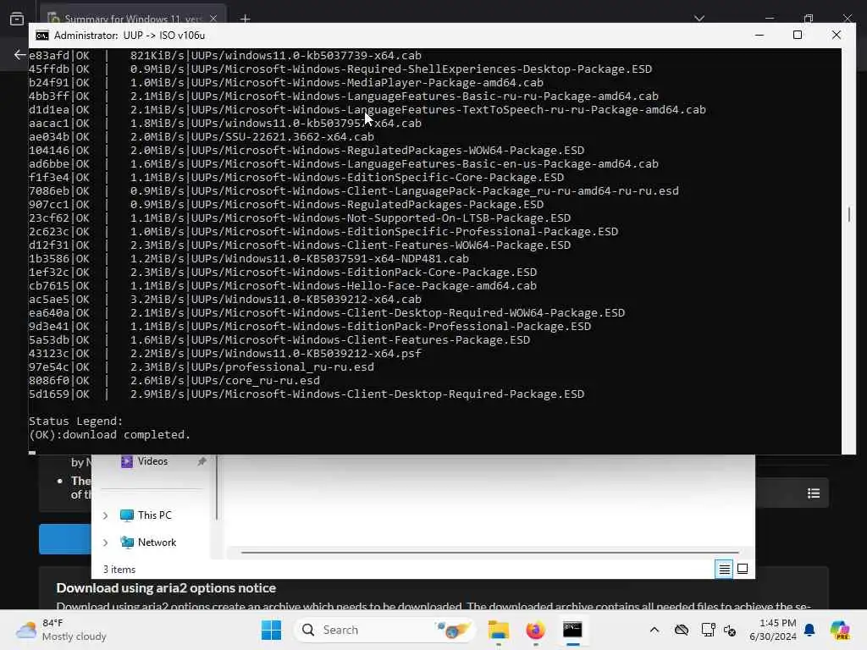Open new browser tab with plus button
Screen dimensions: 867x650
tap(245, 19)
